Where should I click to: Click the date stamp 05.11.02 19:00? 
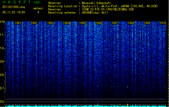pos(14,12)
